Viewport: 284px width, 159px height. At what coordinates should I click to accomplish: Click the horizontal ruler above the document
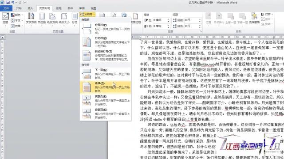click(208, 37)
